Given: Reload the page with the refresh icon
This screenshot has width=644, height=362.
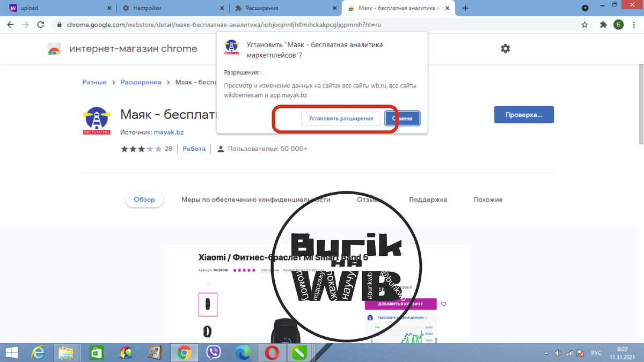Looking at the screenshot, I should [x=40, y=25].
